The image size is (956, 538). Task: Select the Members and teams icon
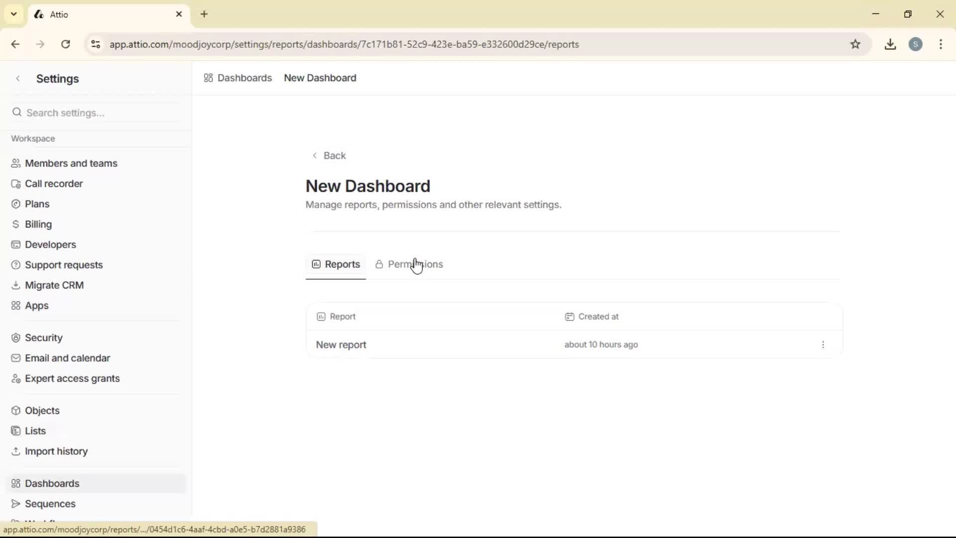tap(15, 163)
